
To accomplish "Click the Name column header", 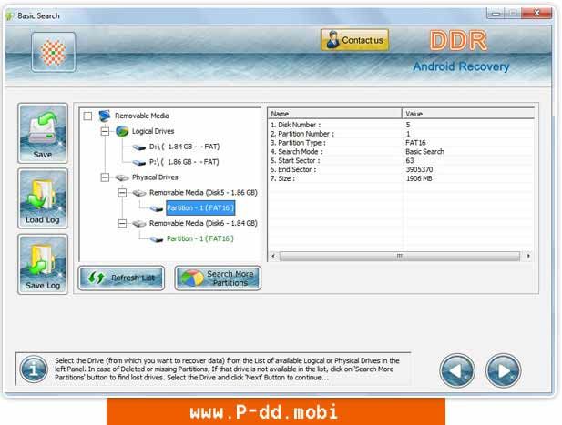I will (333, 114).
